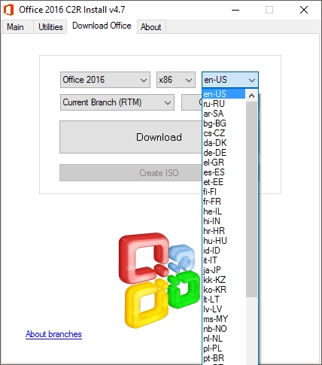Select pt-BR language option

(223, 358)
